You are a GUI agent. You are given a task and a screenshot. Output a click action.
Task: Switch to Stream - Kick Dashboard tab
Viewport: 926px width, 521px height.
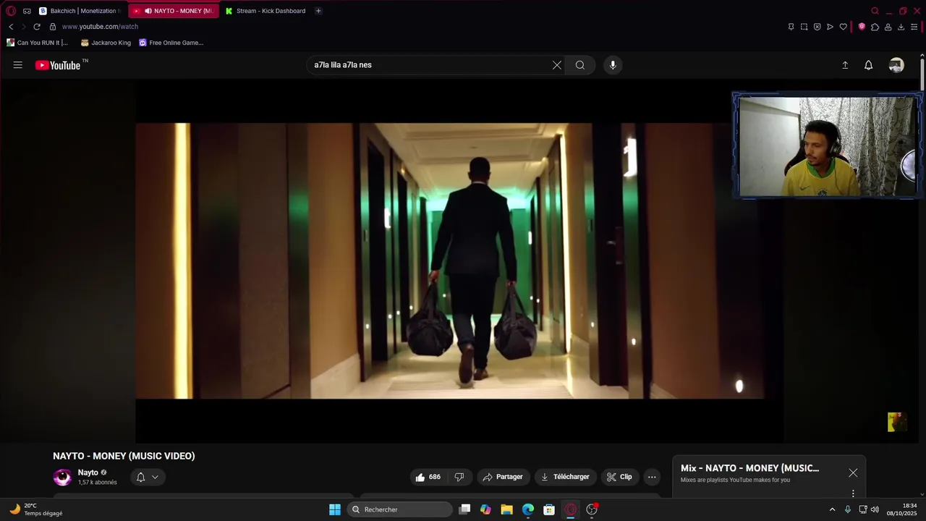(x=266, y=11)
